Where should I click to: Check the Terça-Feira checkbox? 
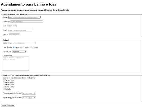4,80
